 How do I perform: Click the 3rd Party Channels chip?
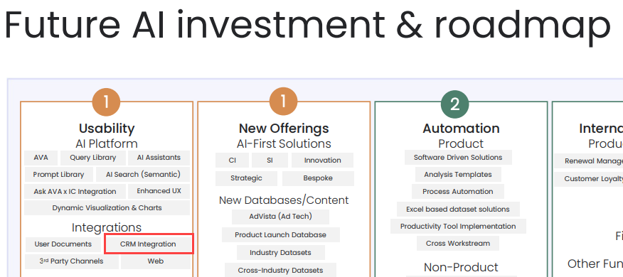point(72,261)
